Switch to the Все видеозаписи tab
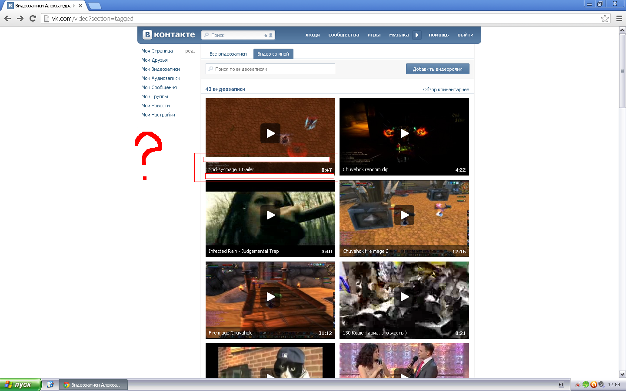Image resolution: width=626 pixels, height=391 pixels. [228, 54]
